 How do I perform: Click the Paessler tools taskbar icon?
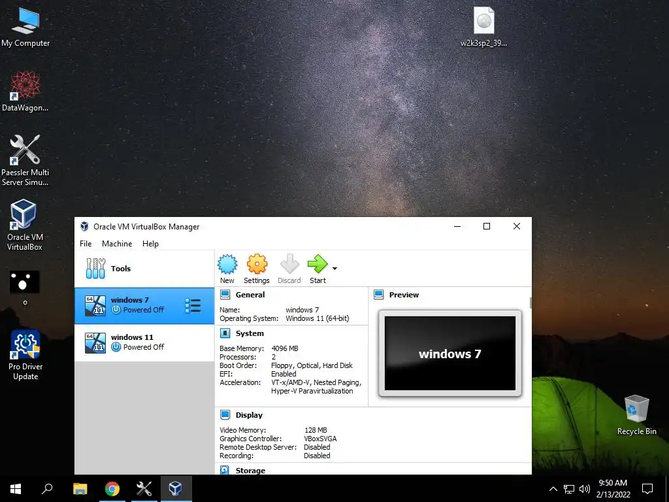coord(144,489)
